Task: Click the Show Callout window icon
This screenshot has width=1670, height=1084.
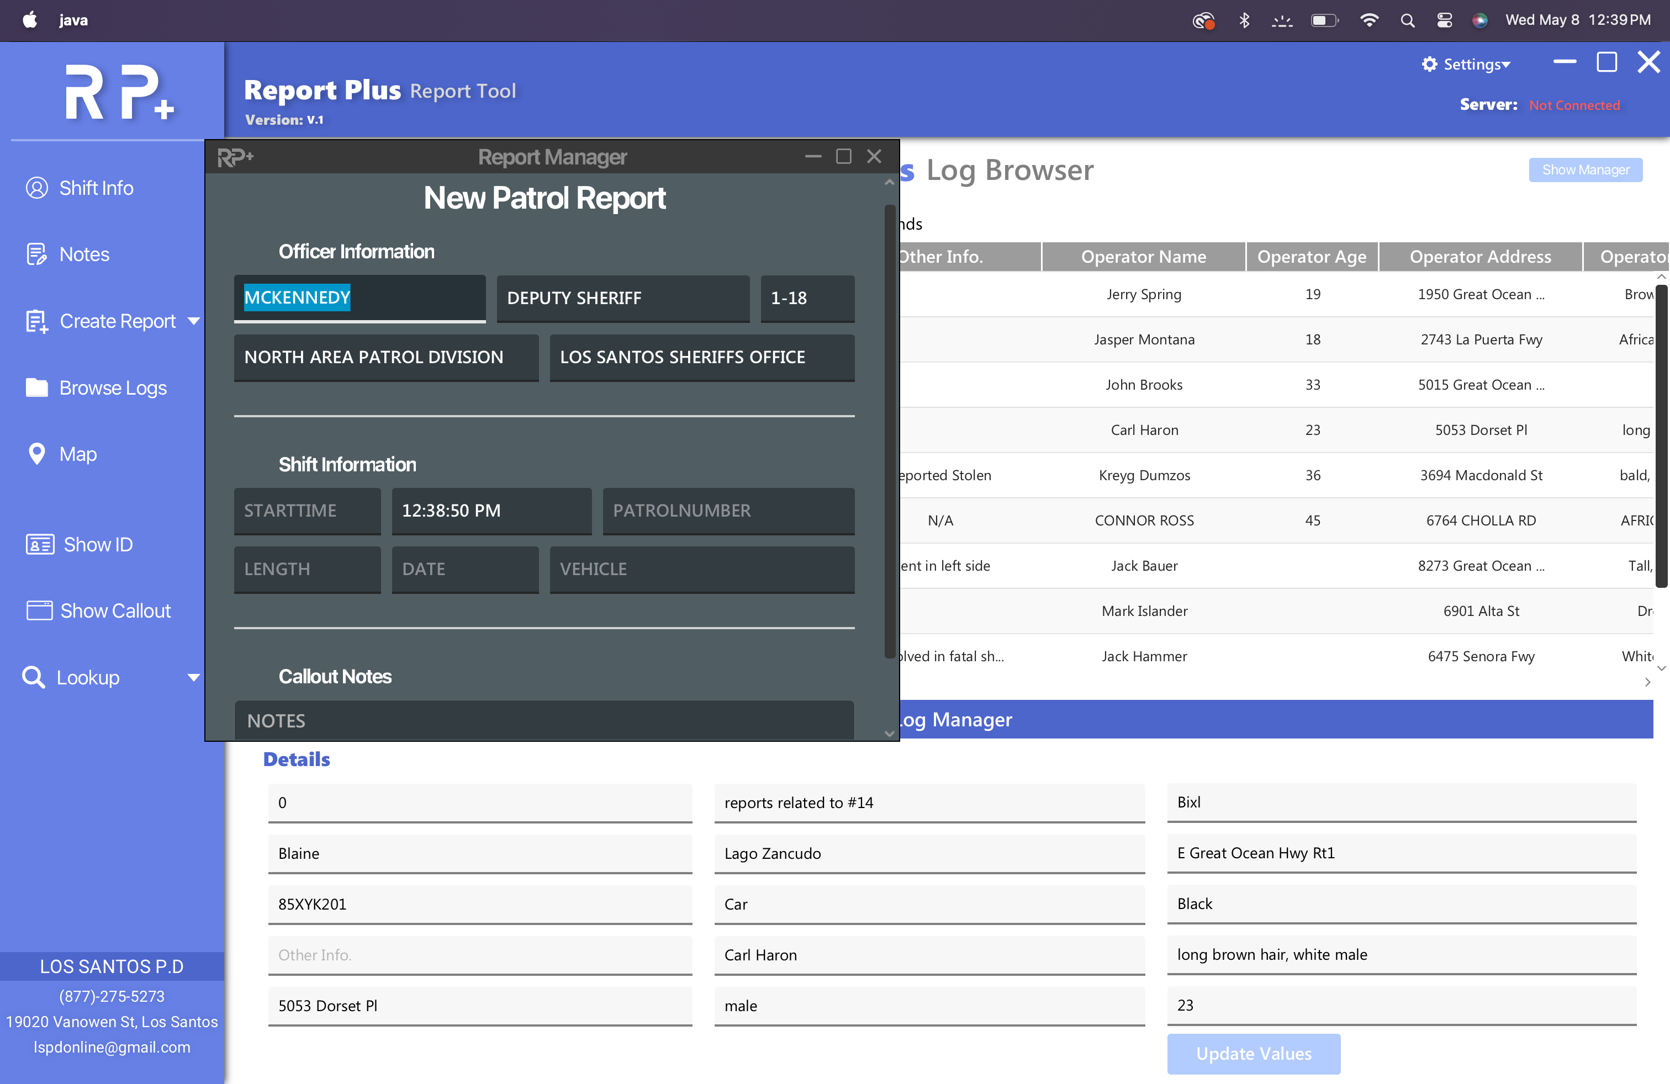Action: [x=39, y=610]
